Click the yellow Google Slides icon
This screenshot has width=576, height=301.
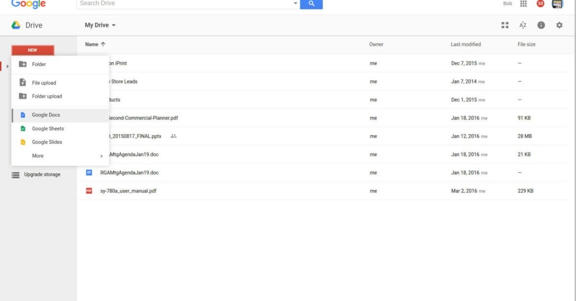point(23,142)
